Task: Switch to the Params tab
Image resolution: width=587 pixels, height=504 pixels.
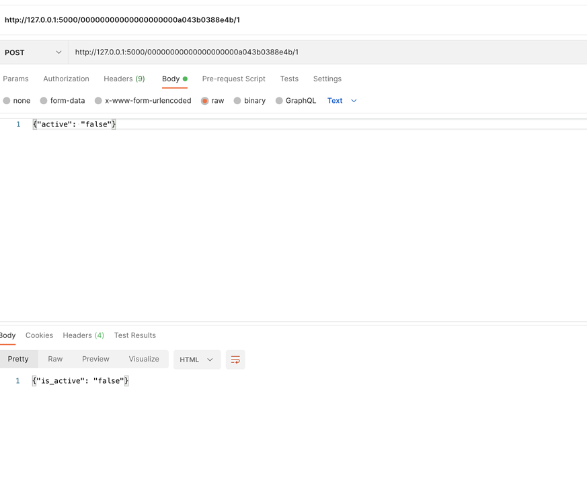Action: [15, 79]
